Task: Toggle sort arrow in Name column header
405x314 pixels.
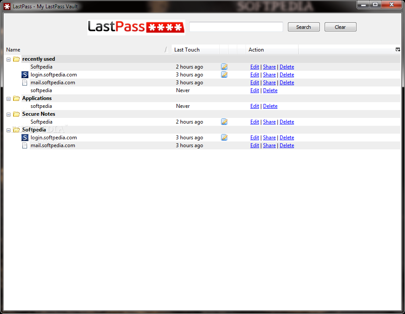Action: (166, 50)
